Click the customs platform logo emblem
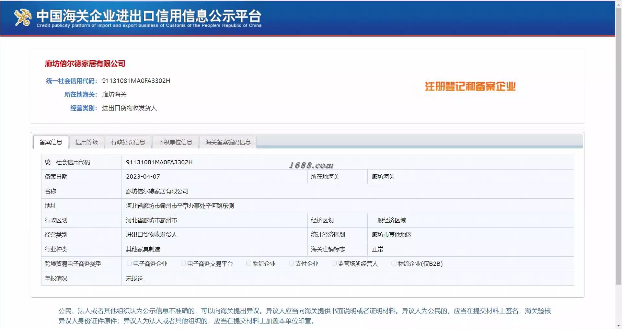The width and height of the screenshot is (622, 329). coord(23,17)
